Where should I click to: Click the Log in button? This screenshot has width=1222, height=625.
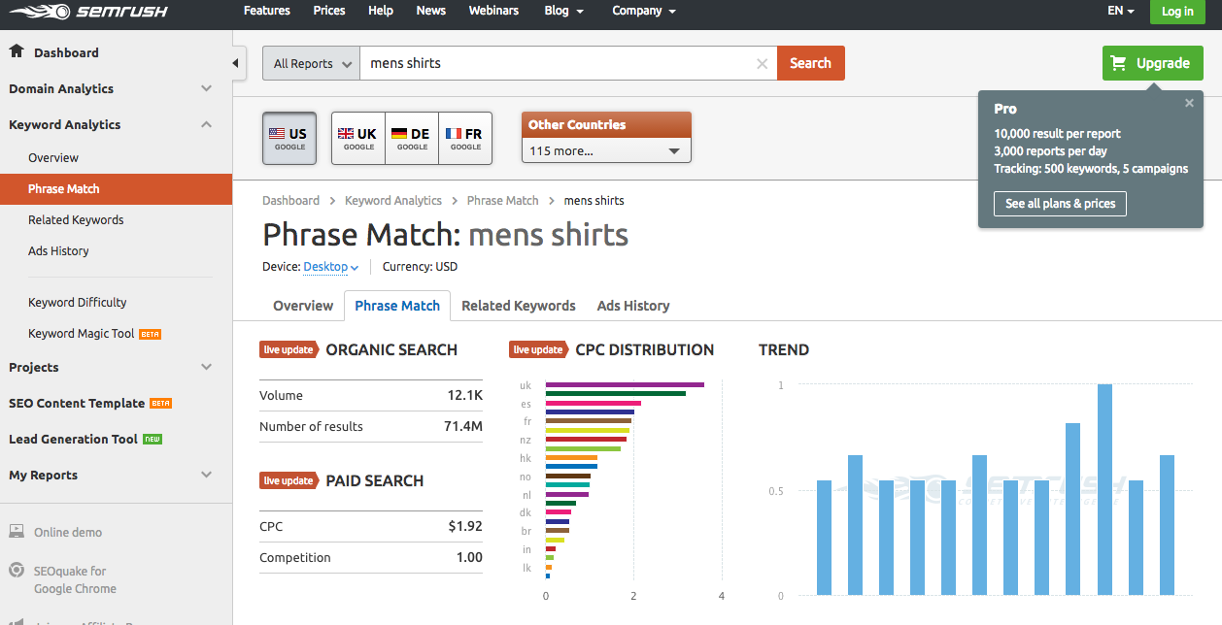coord(1177,12)
